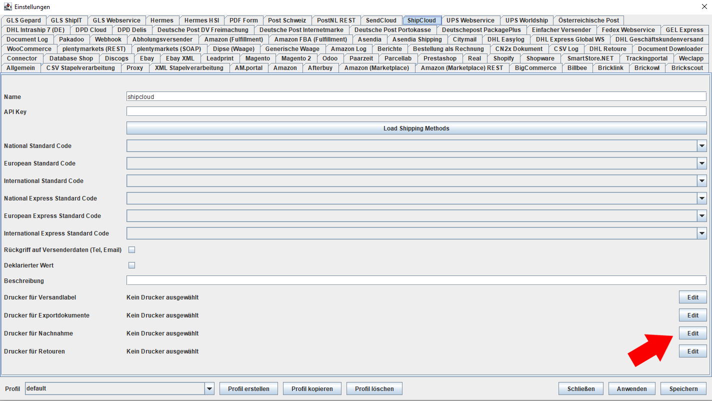The height and width of the screenshot is (401, 712).
Task: Close the Einstellungen window
Action: coord(704,7)
